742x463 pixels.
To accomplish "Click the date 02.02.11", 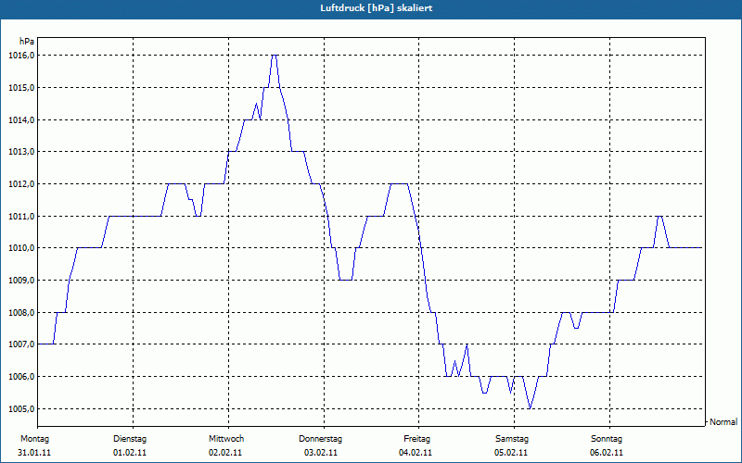I will coord(225,453).
